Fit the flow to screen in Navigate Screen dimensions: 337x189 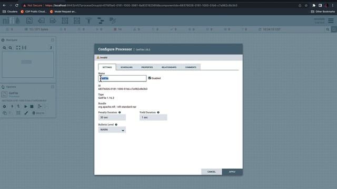click(x=18, y=48)
